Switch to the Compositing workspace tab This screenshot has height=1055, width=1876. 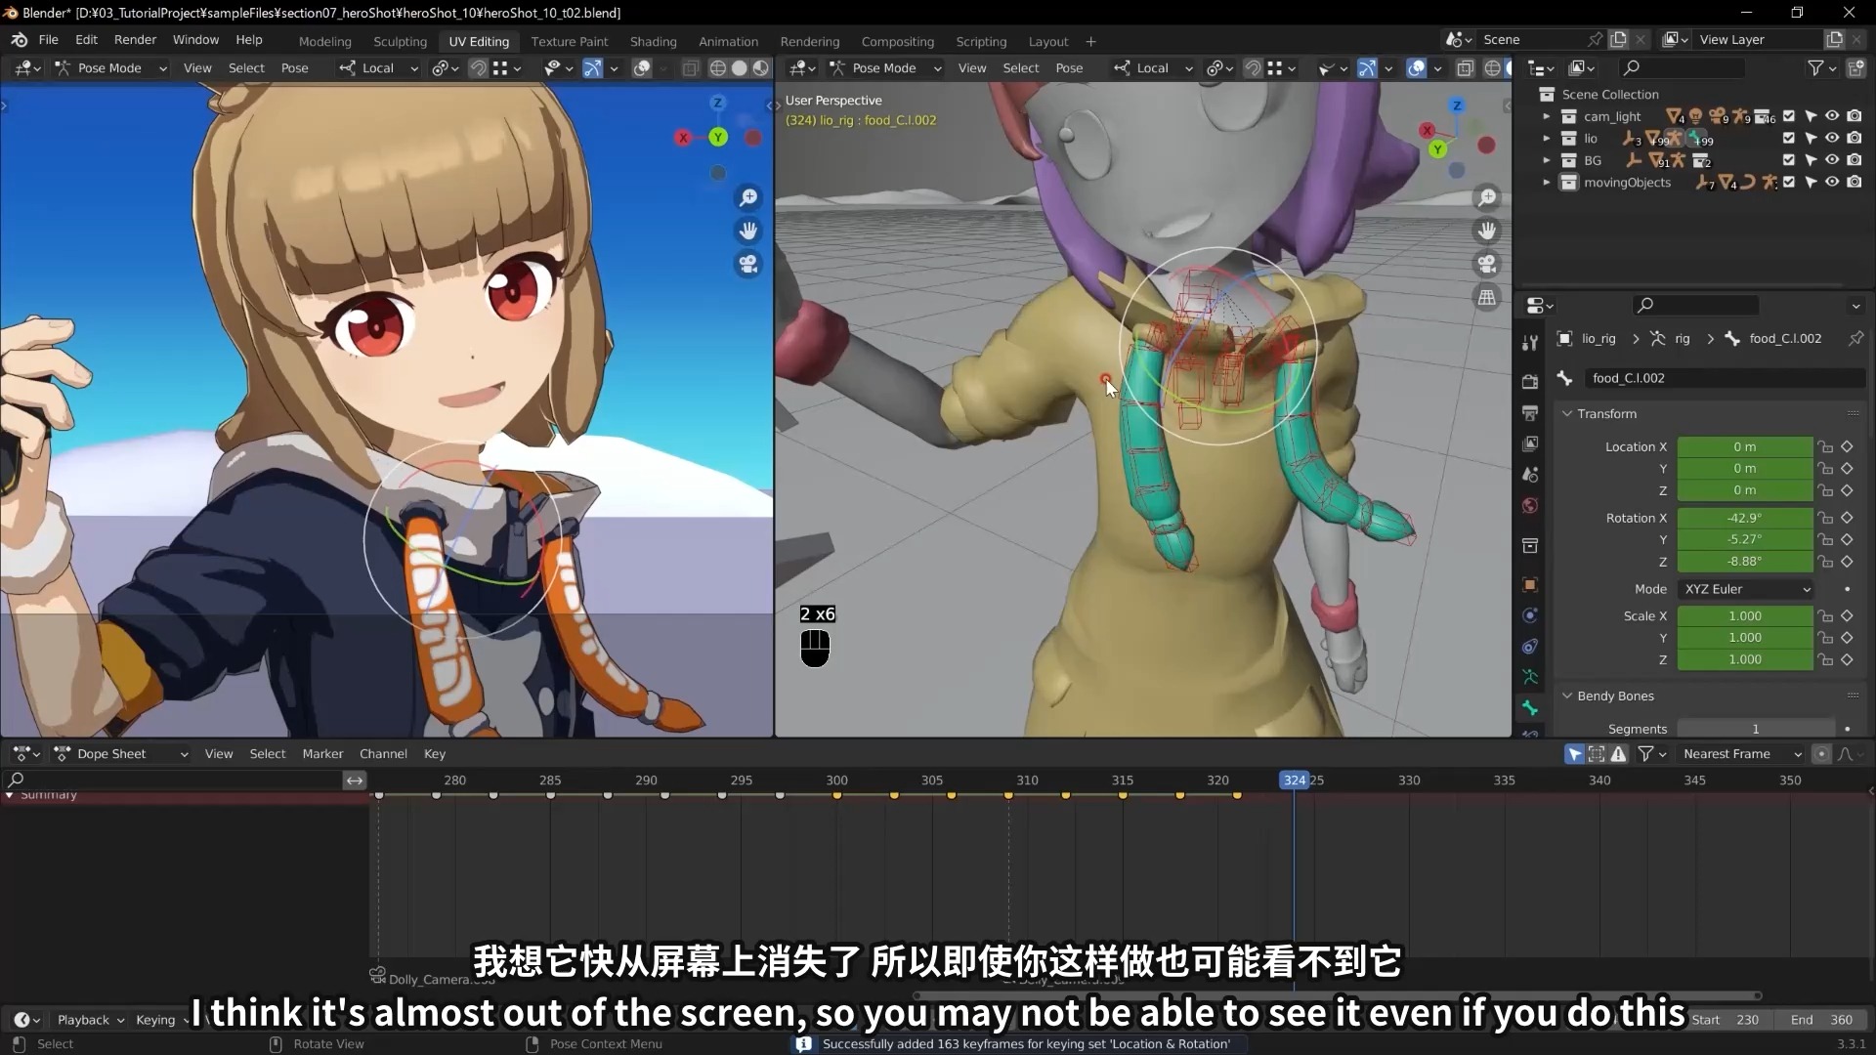point(897,41)
